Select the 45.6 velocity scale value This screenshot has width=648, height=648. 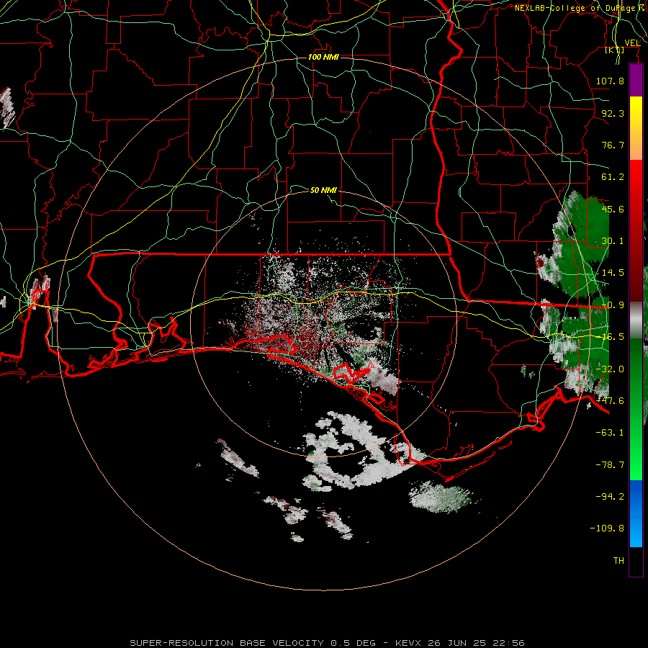[613, 209]
